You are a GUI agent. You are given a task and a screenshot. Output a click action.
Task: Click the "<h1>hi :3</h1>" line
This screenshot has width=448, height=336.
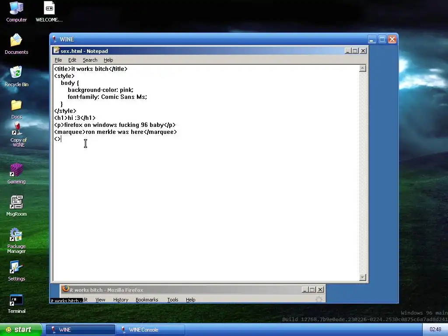tap(75, 118)
